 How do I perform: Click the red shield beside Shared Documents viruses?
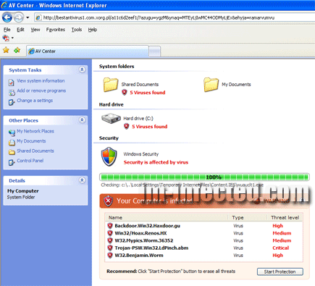coord(125,92)
